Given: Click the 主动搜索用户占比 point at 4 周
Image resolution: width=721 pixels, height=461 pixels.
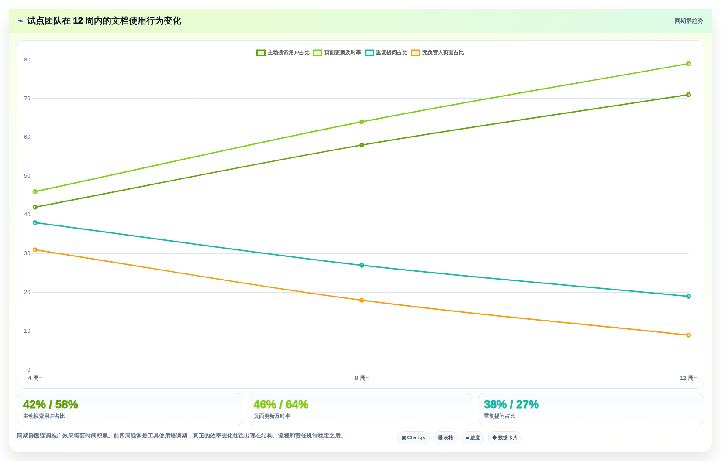Looking at the screenshot, I should point(35,207).
